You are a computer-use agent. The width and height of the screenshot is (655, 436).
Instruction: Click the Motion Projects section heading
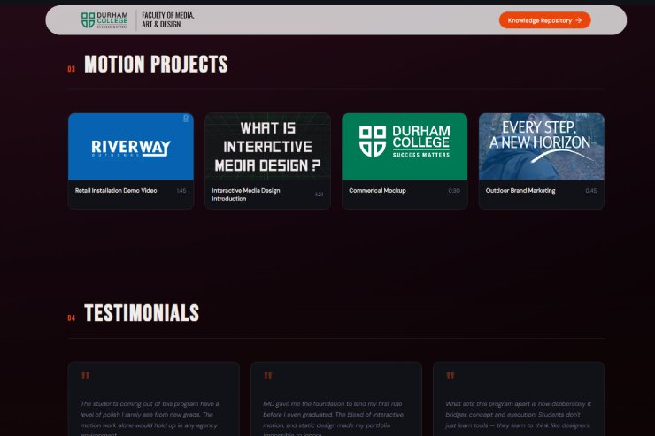[x=156, y=65]
